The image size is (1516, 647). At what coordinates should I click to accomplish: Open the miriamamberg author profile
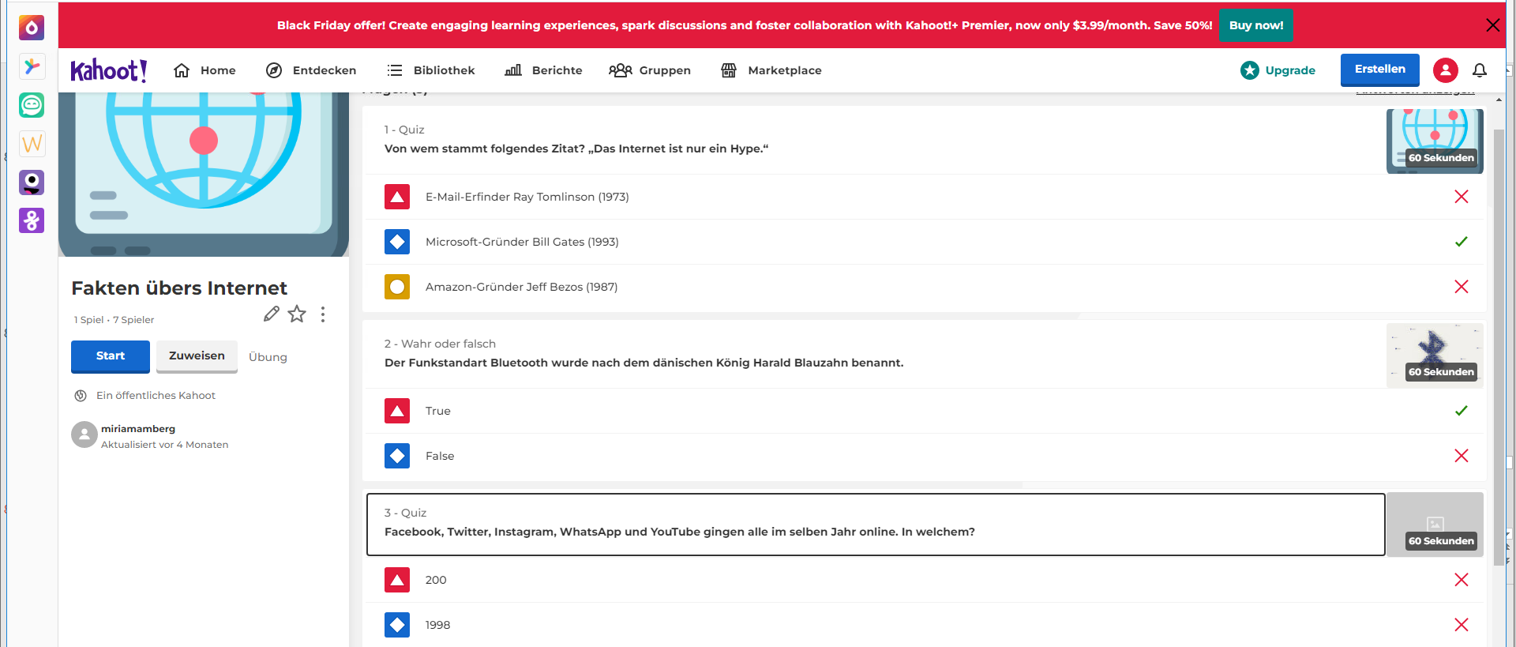point(138,429)
